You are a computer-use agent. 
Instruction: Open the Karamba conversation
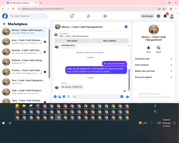click(24, 52)
